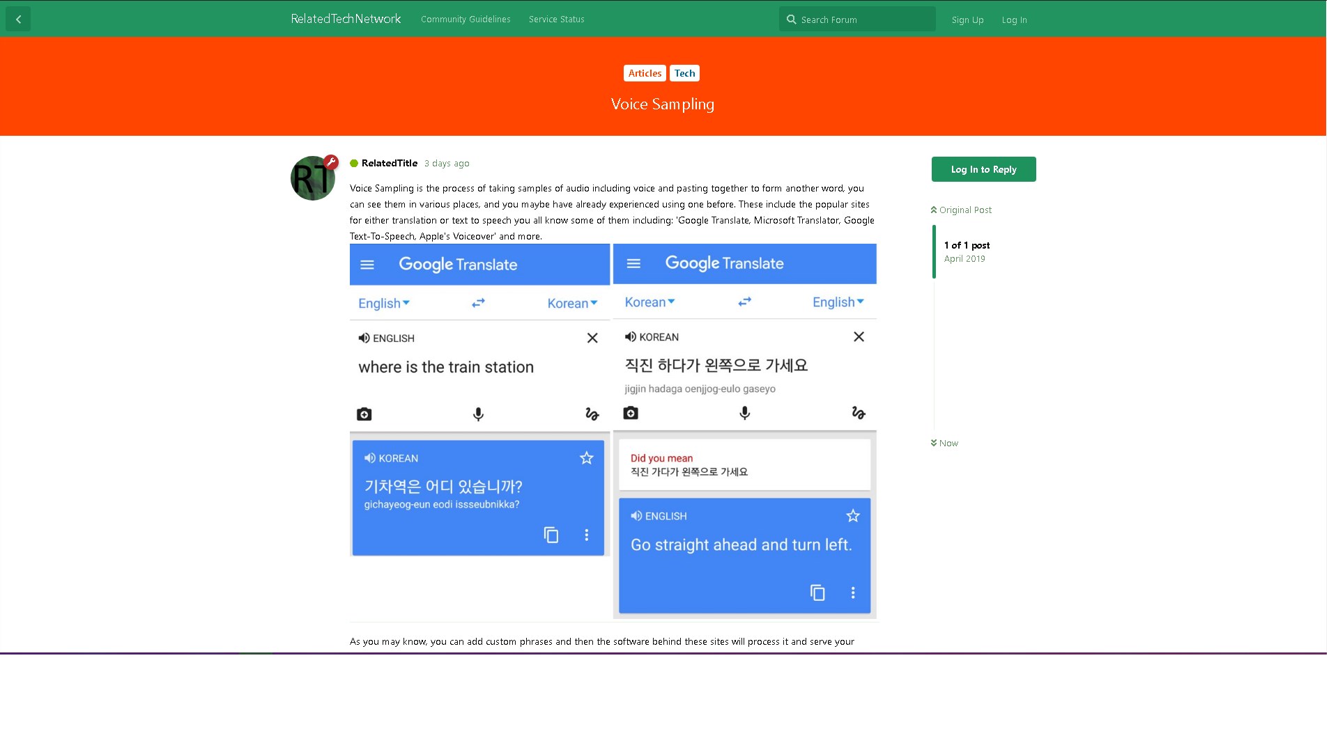This screenshot has width=1338, height=752.
Task: Click the Sign Up link
Action: pos(967,19)
